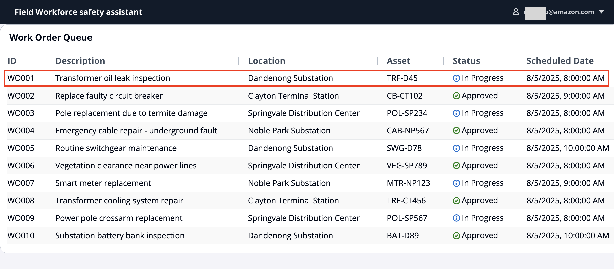Open work order WO008 row

(119, 201)
